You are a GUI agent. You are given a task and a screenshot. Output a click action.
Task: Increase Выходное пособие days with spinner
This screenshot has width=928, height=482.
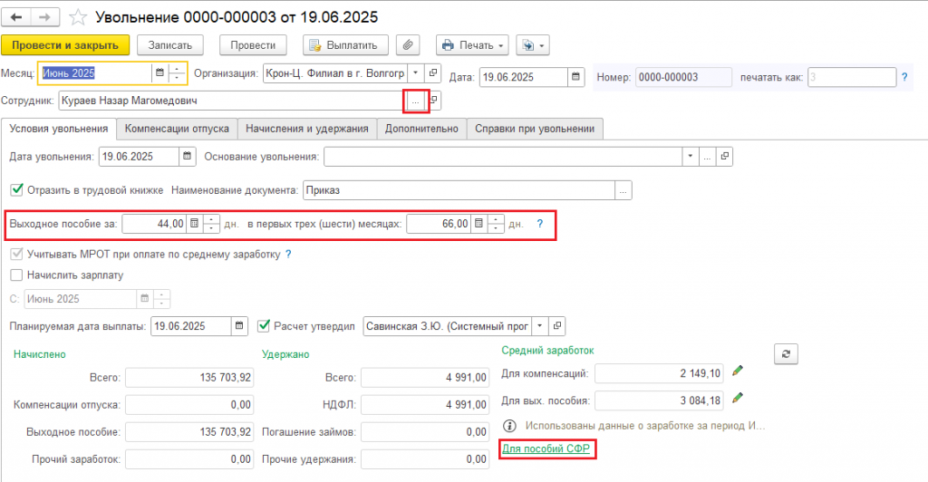coord(211,218)
